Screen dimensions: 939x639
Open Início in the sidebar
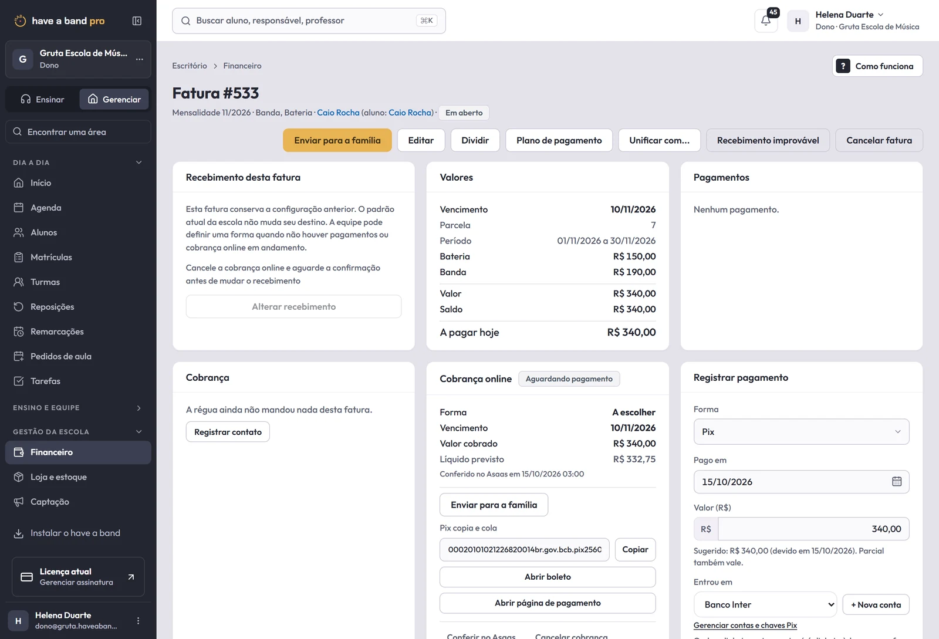[78, 183]
